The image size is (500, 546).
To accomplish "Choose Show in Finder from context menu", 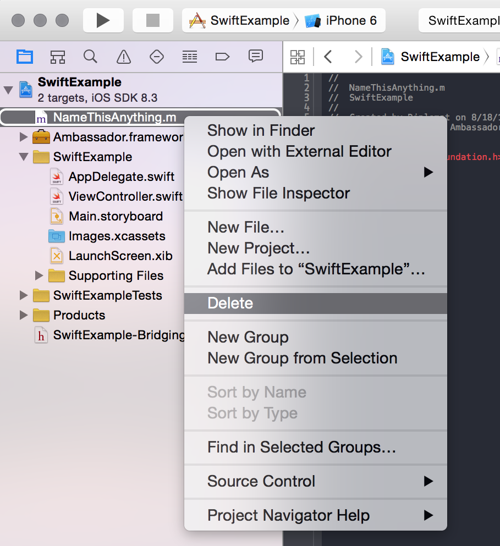I will coord(316,130).
